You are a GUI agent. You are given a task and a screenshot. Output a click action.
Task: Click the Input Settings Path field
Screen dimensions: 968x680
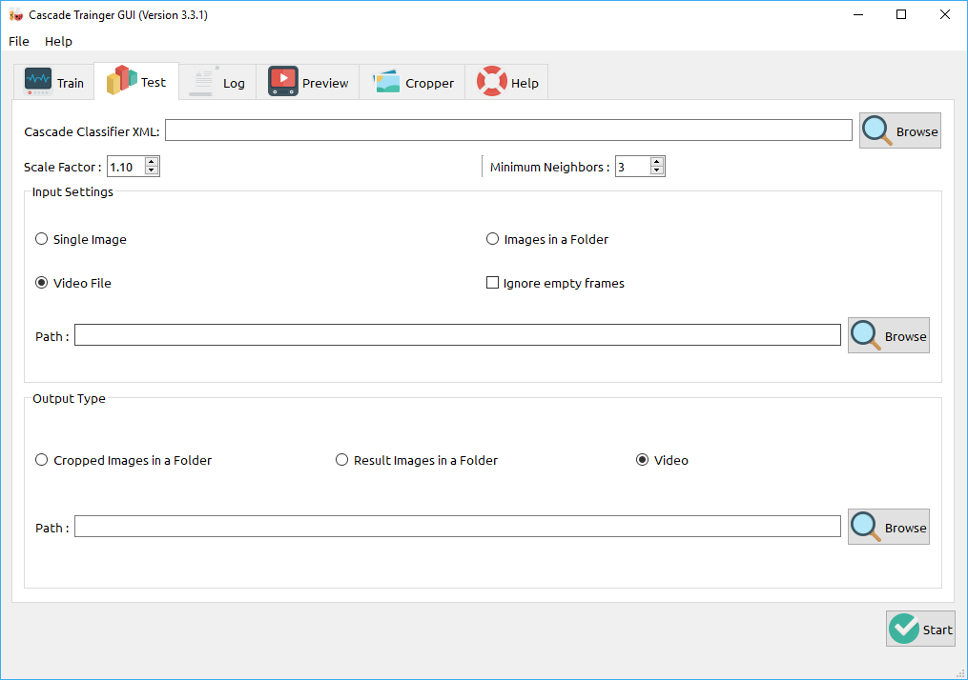[458, 334]
